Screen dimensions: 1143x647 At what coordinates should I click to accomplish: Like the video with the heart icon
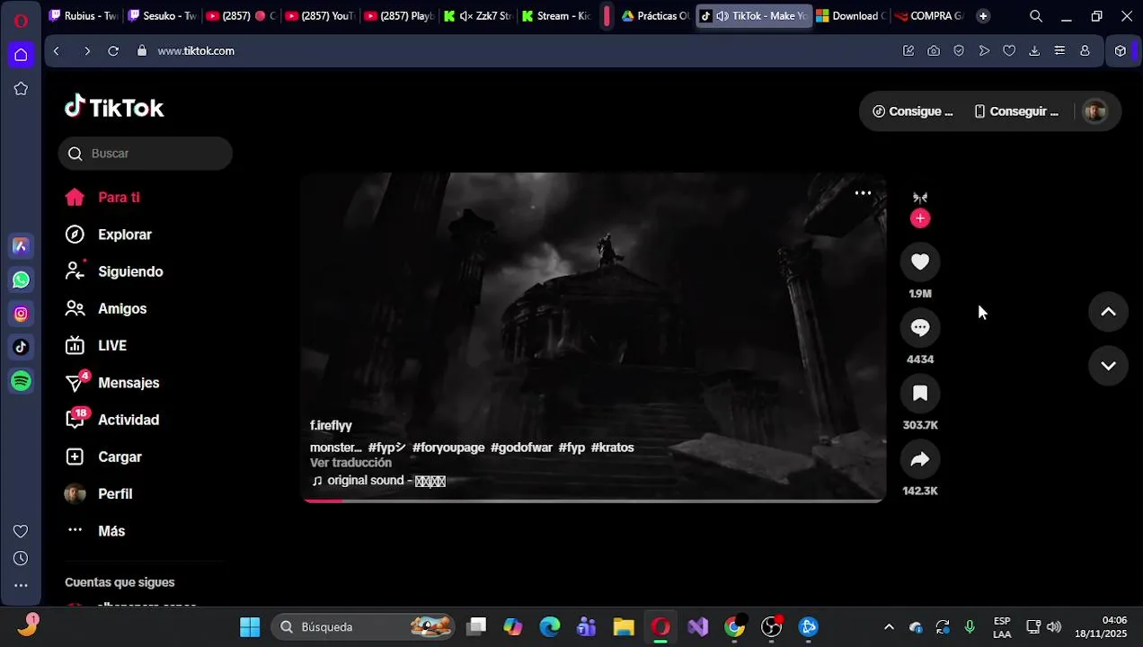pos(919,261)
